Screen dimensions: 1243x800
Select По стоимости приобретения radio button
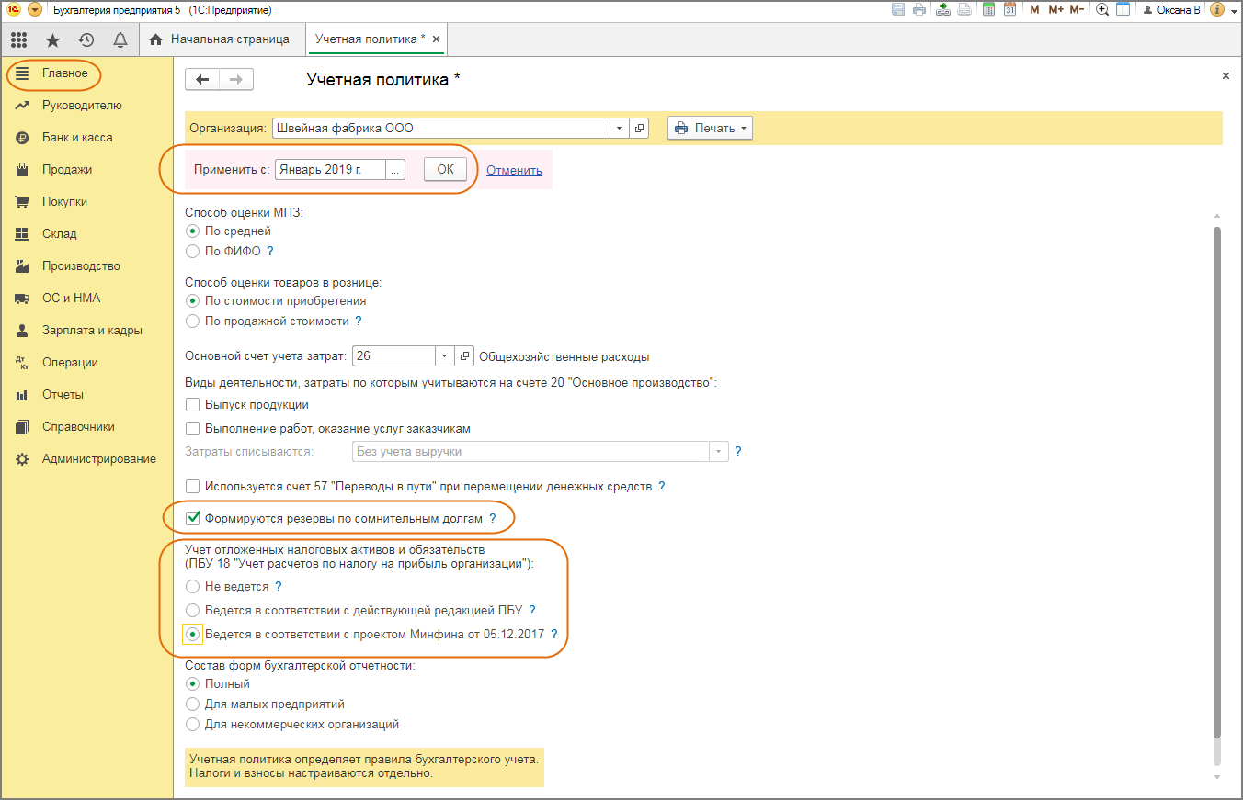click(x=192, y=301)
